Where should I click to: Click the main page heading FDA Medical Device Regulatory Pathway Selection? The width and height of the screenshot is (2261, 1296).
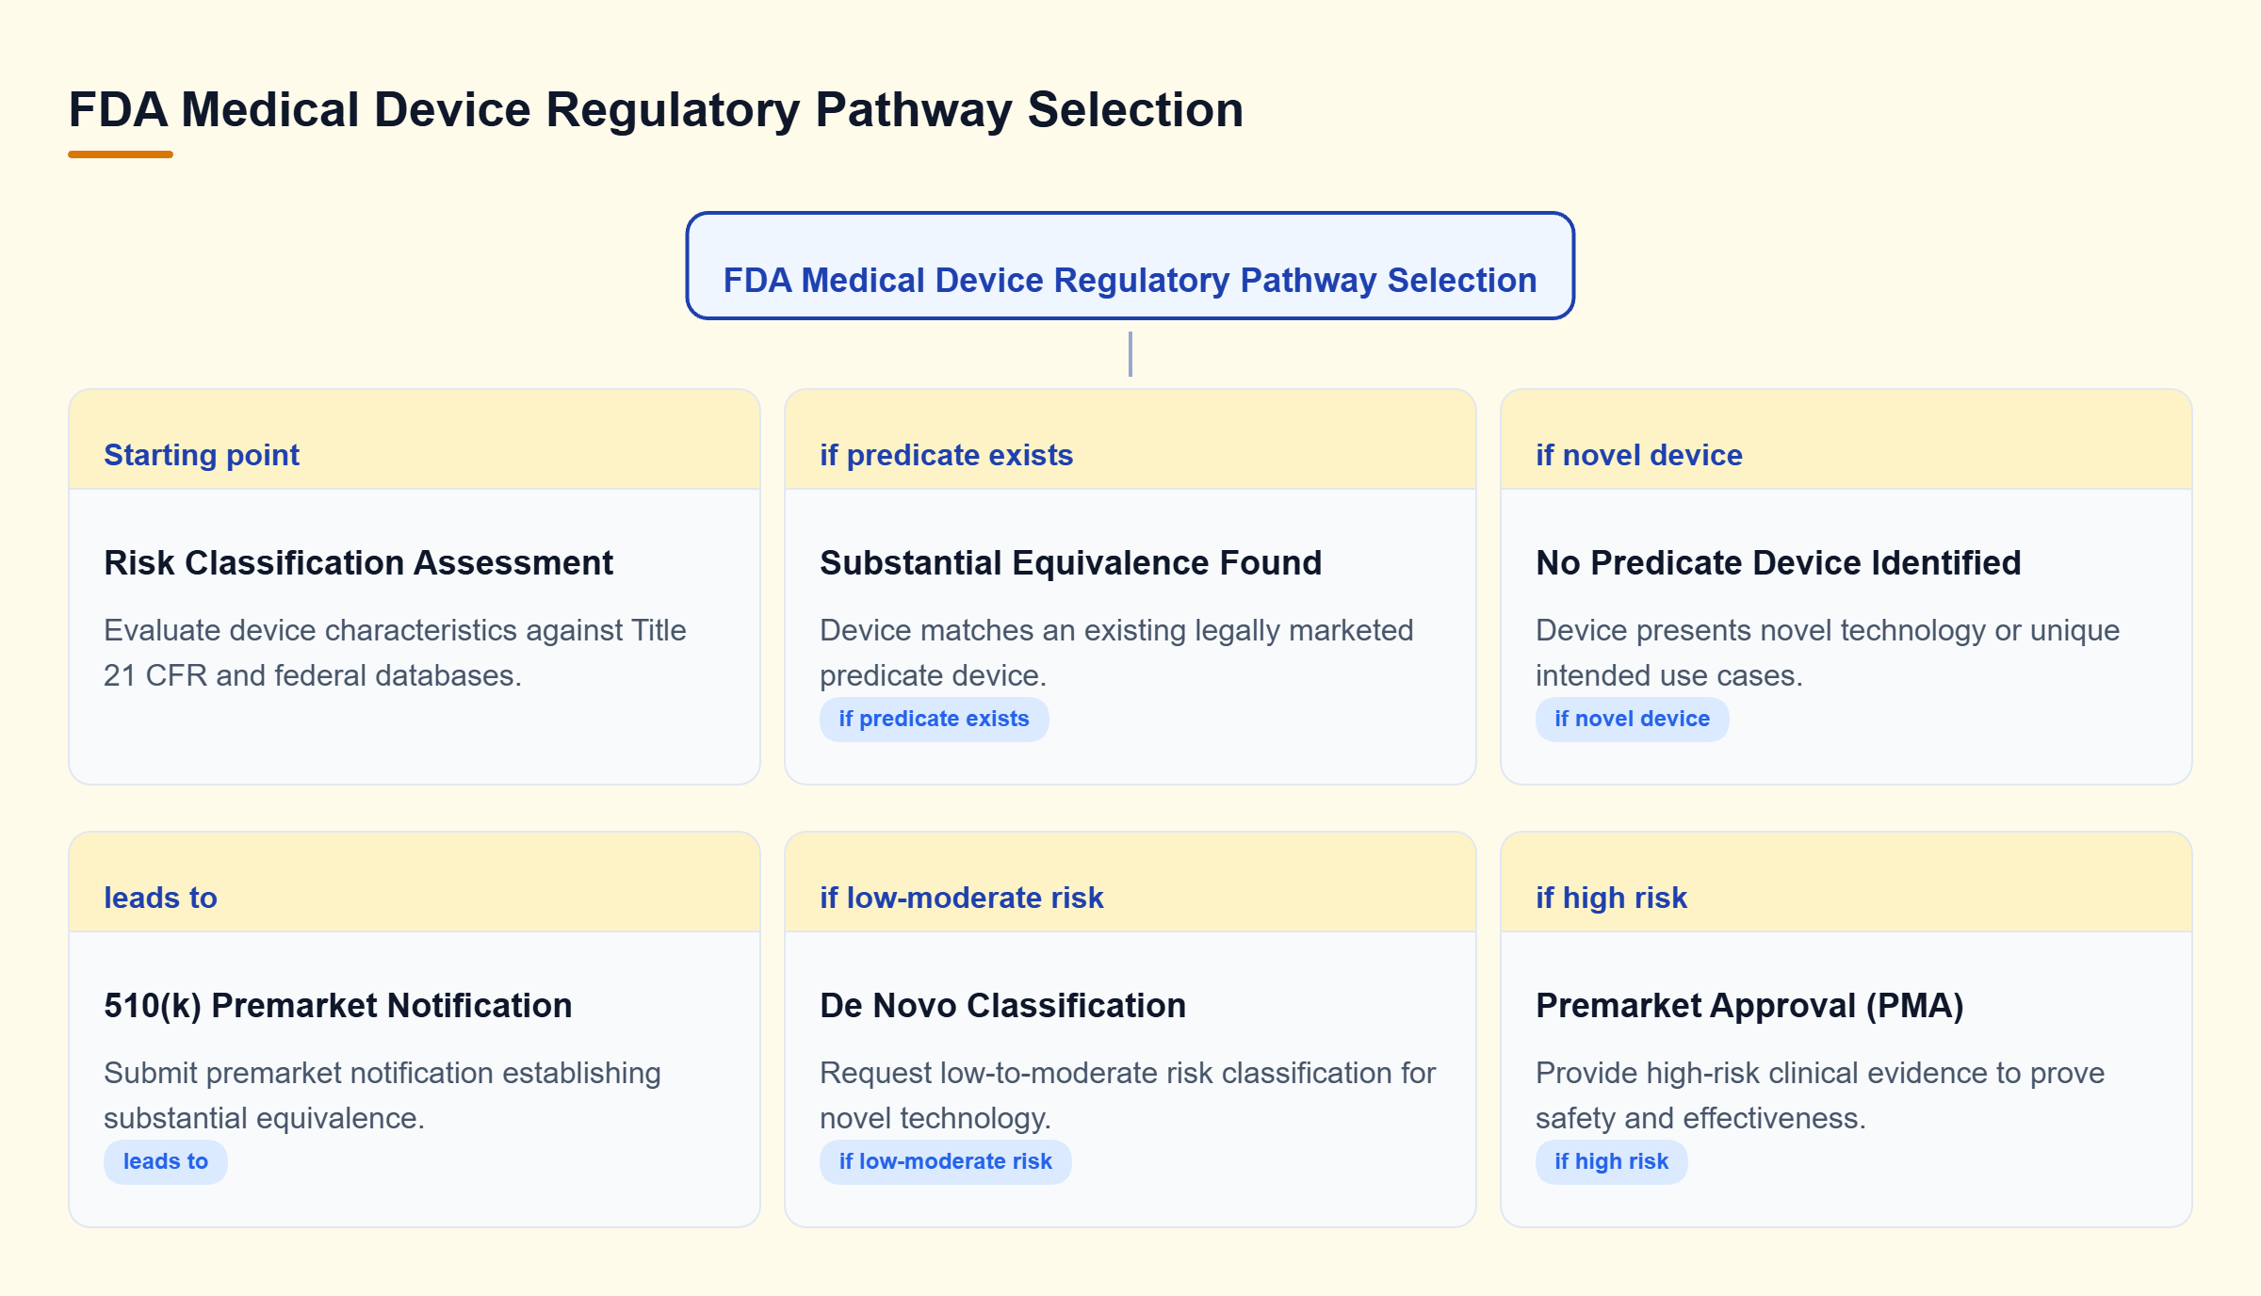[x=656, y=109]
